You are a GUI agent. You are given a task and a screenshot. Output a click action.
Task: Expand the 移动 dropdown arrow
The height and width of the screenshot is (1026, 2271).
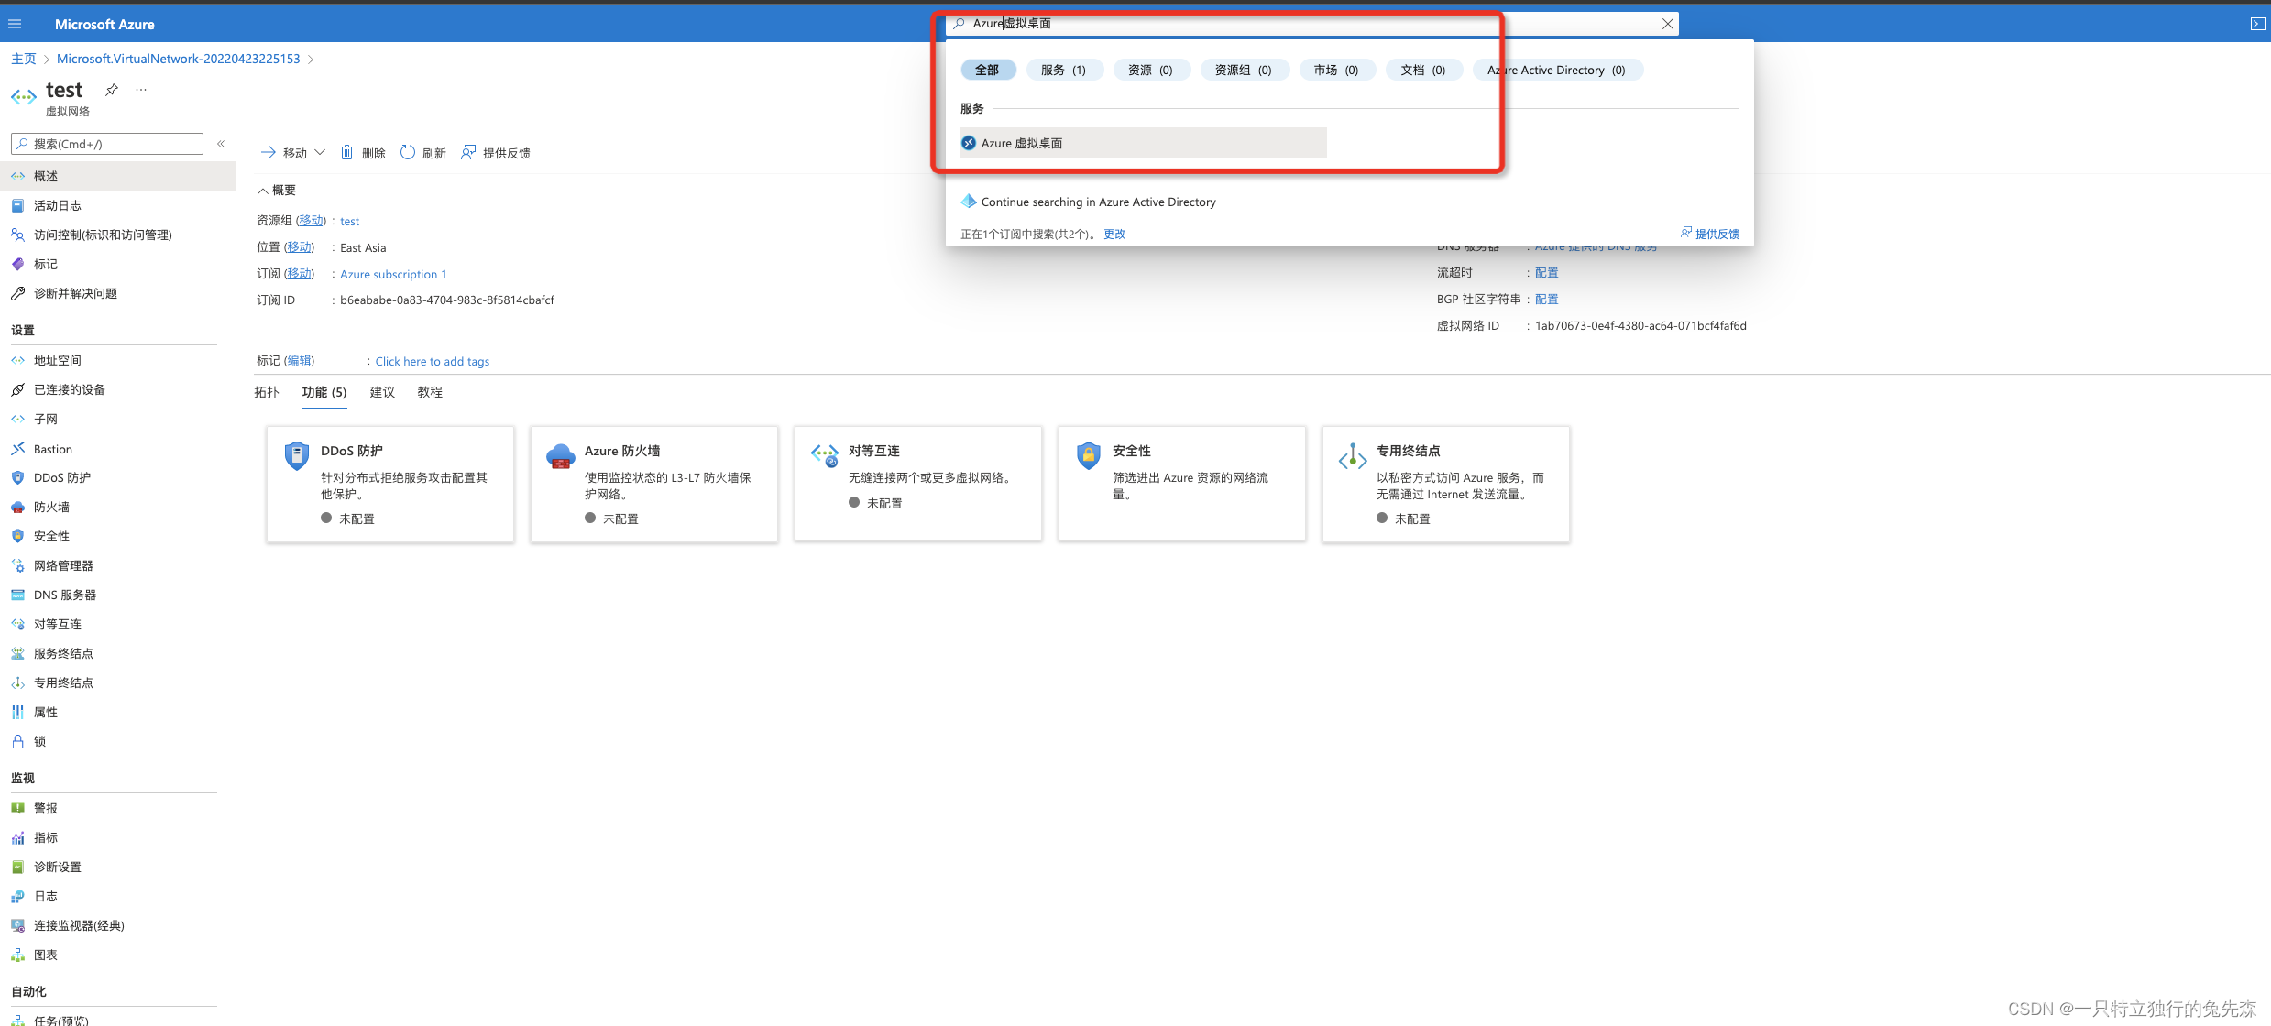[320, 152]
